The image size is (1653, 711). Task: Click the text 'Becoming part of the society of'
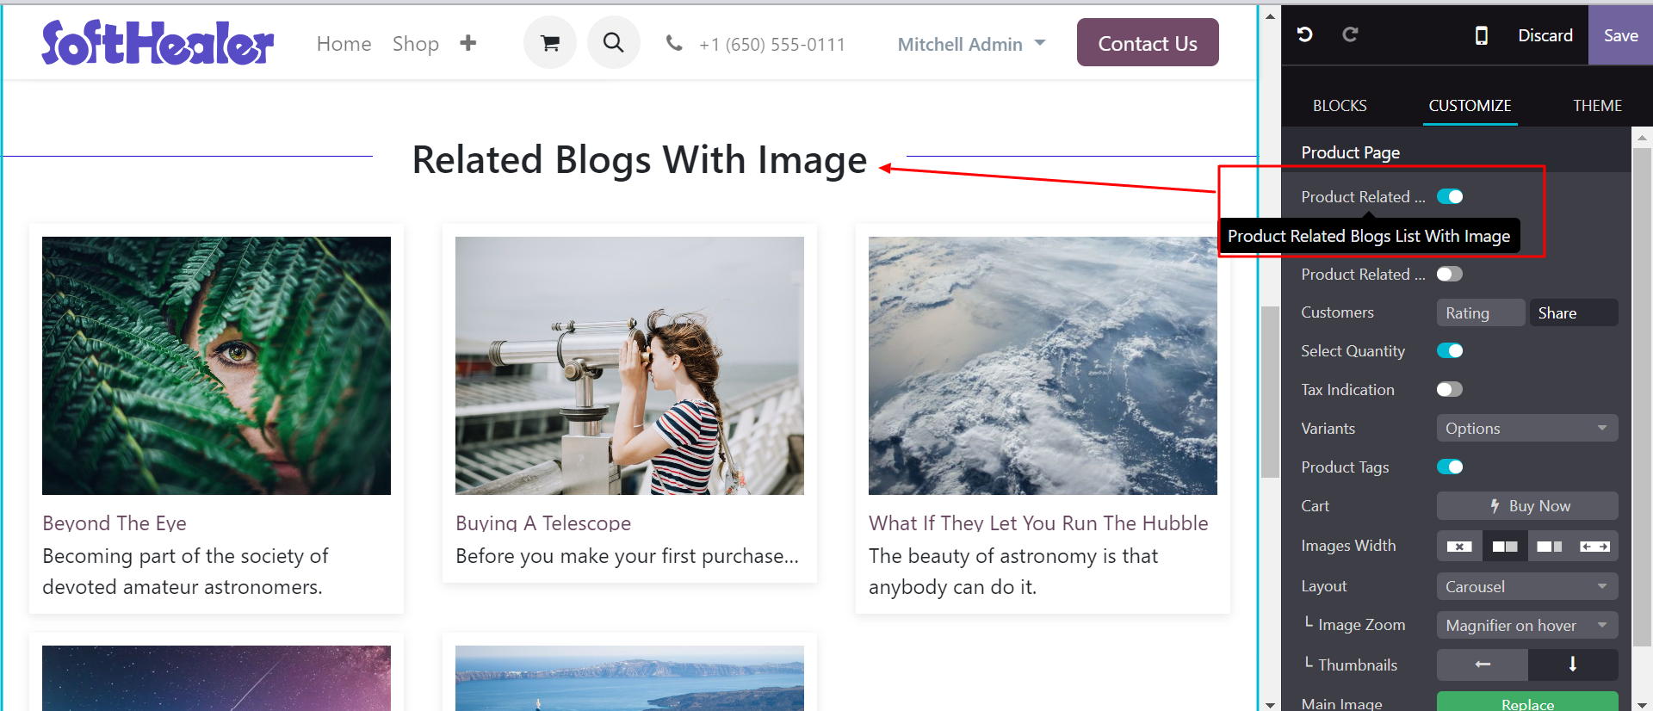point(185,556)
